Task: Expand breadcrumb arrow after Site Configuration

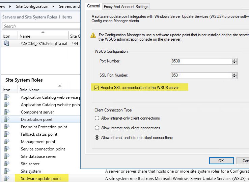Action: point(53,6)
